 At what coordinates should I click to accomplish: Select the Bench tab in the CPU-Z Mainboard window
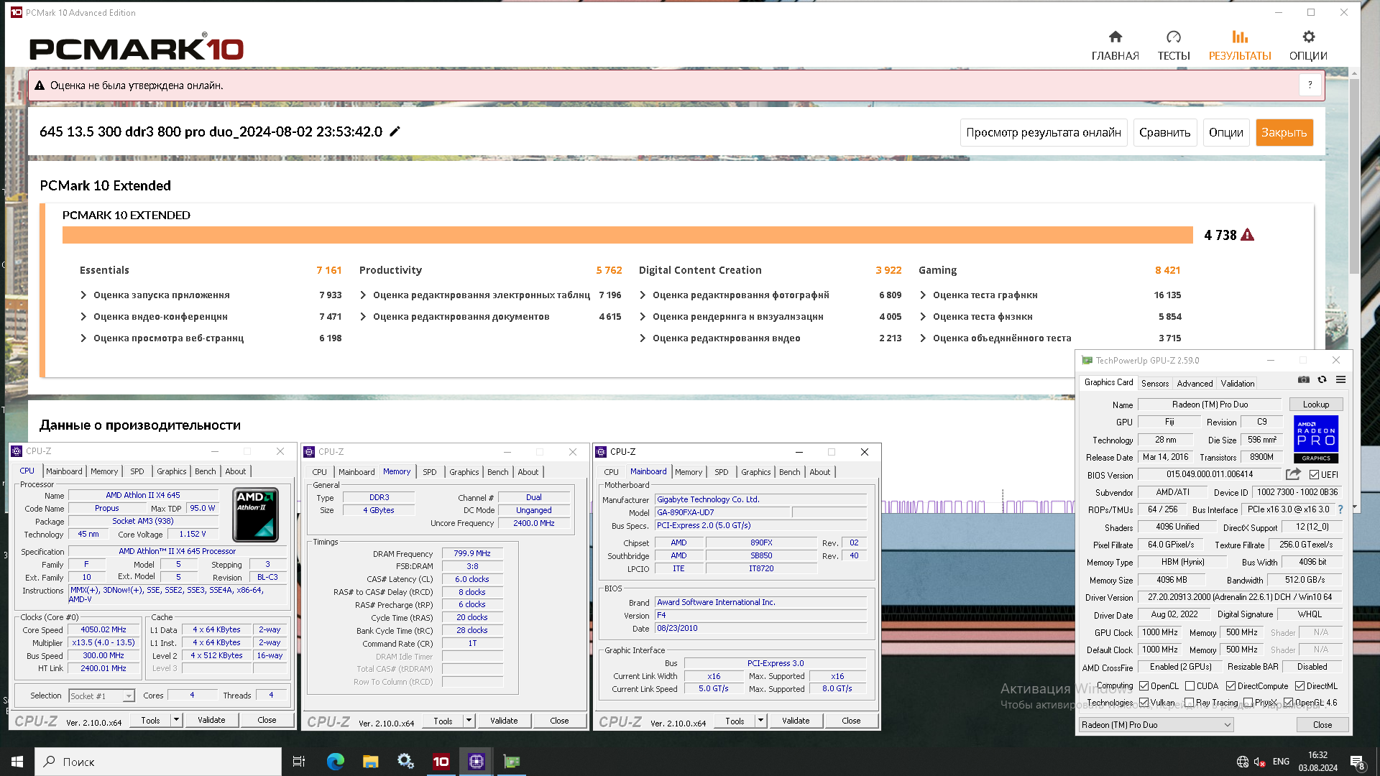789,472
